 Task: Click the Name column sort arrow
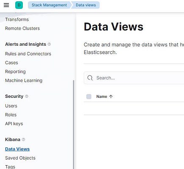pyautogui.click(x=111, y=97)
